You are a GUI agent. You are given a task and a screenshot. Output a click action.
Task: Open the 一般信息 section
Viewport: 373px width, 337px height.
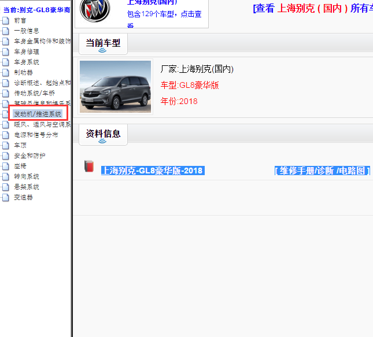pos(27,31)
